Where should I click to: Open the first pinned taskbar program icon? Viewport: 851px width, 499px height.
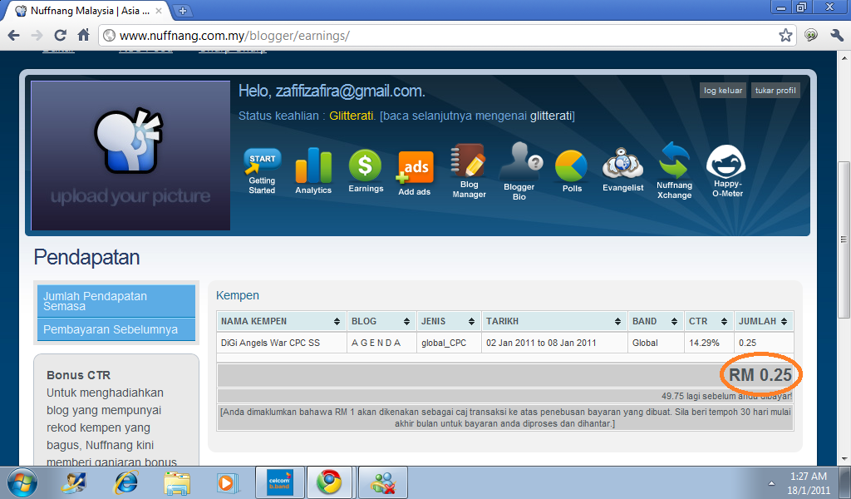point(74,482)
